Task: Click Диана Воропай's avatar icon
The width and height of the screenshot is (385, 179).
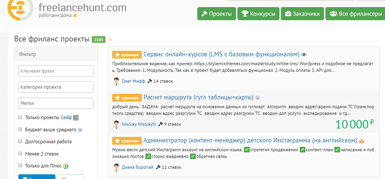Action: pyautogui.click(x=116, y=167)
